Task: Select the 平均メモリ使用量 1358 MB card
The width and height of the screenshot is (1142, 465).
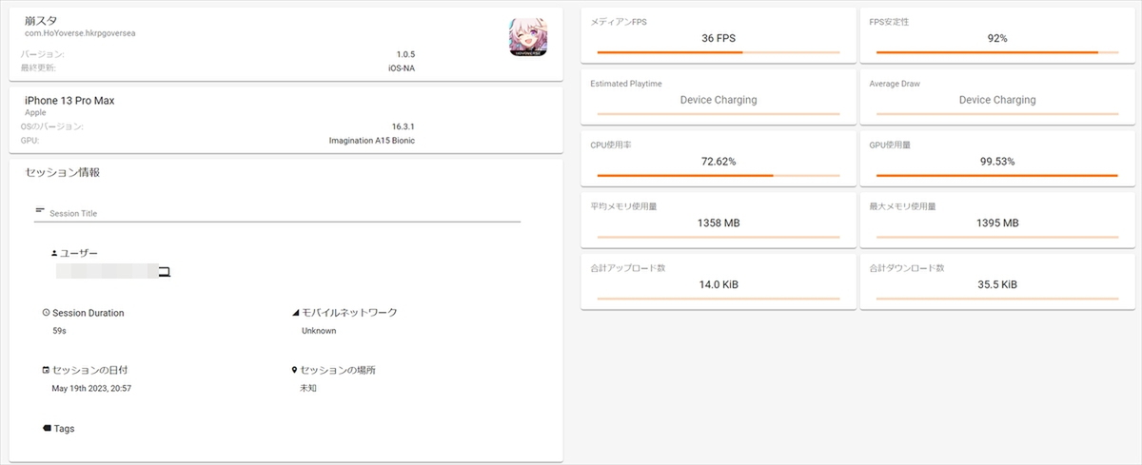Action: pos(718,217)
